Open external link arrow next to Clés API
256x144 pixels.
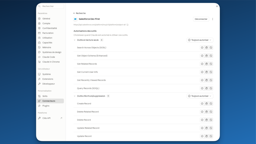(x=61, y=118)
